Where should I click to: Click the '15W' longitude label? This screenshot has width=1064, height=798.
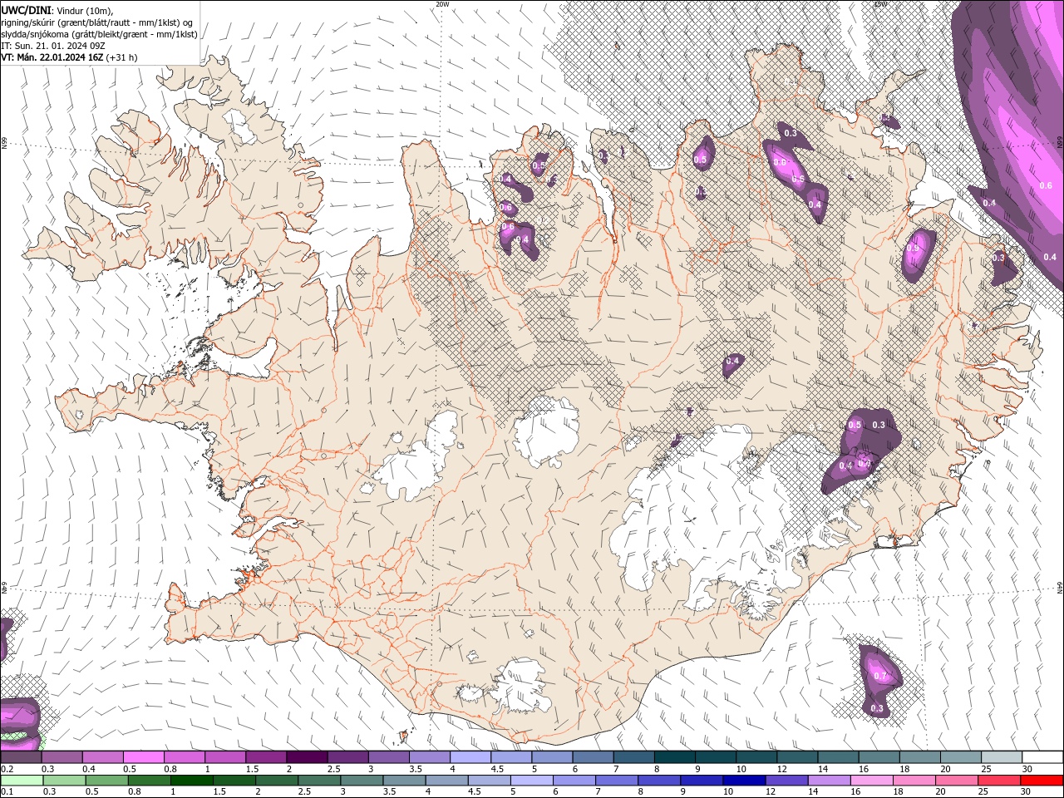click(x=880, y=4)
